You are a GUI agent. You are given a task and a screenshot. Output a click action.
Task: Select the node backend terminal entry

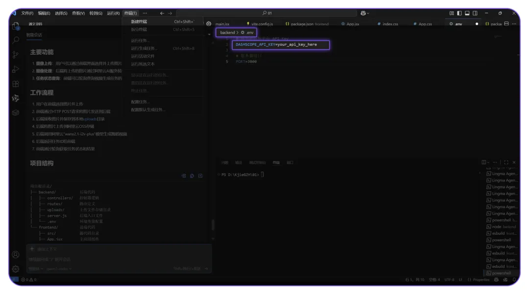[501, 227]
